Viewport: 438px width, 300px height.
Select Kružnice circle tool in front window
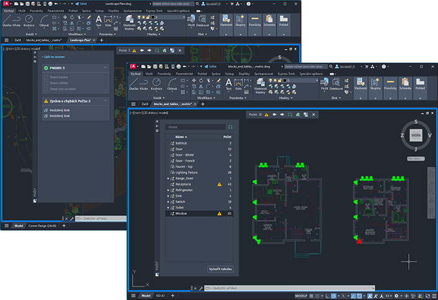156,84
